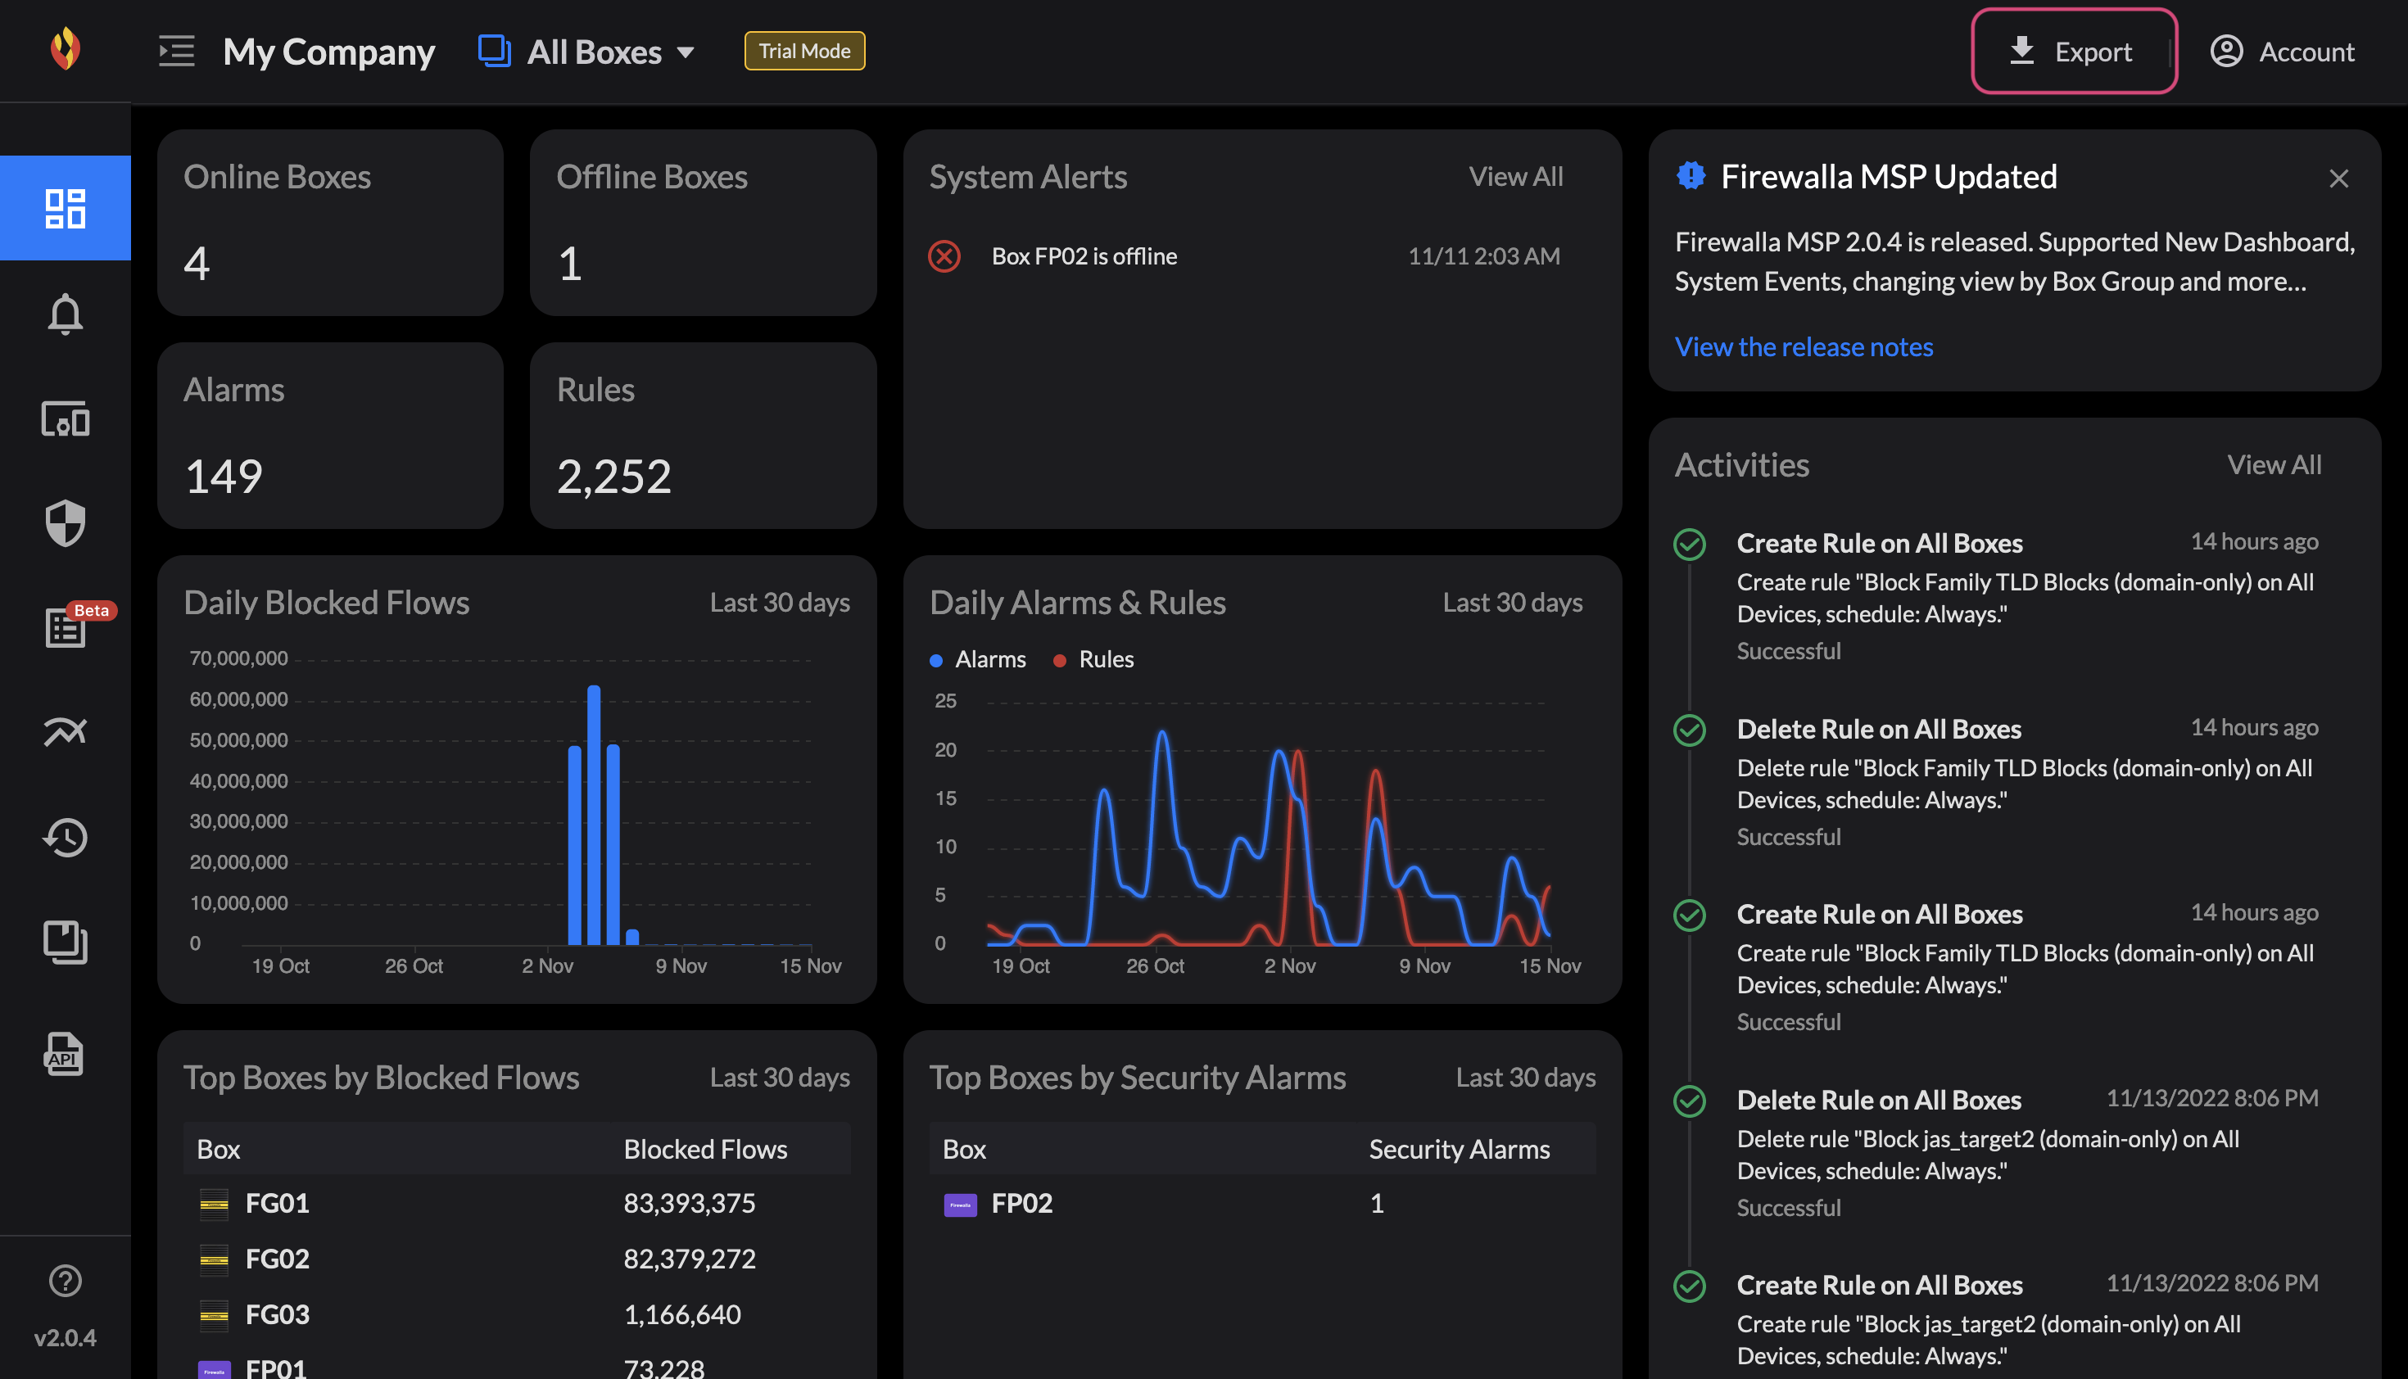Click the FG01 box device icon
The width and height of the screenshot is (2408, 1379).
pyautogui.click(x=214, y=1204)
